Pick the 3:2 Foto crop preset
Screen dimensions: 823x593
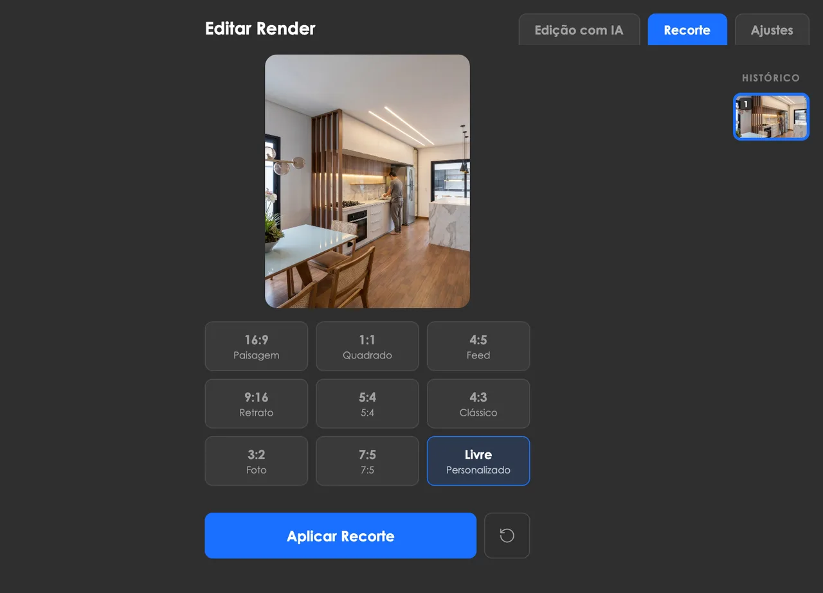coord(256,461)
